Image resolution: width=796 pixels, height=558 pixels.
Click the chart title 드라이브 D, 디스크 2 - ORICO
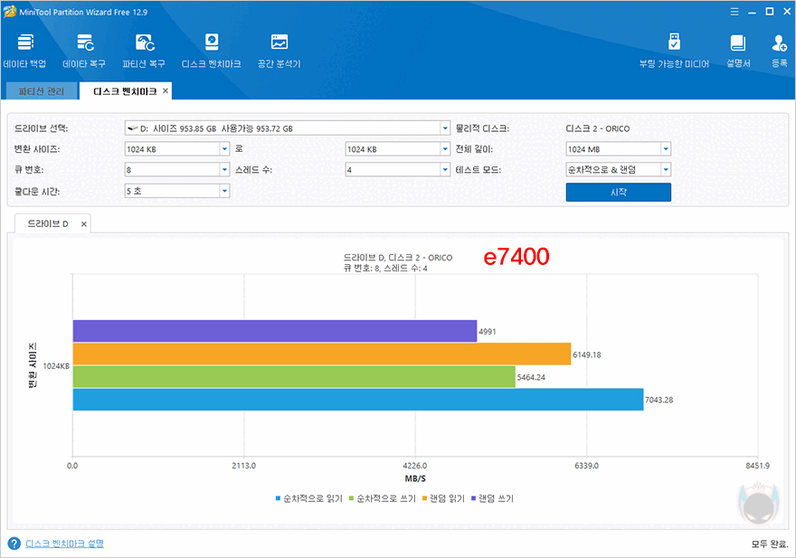(x=398, y=258)
